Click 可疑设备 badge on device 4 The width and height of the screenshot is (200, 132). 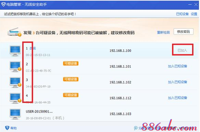tap(71, 95)
